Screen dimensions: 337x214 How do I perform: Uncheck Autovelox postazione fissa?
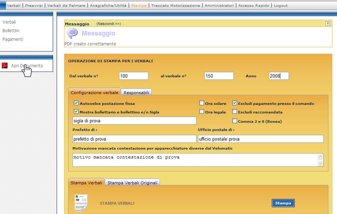tap(76, 103)
